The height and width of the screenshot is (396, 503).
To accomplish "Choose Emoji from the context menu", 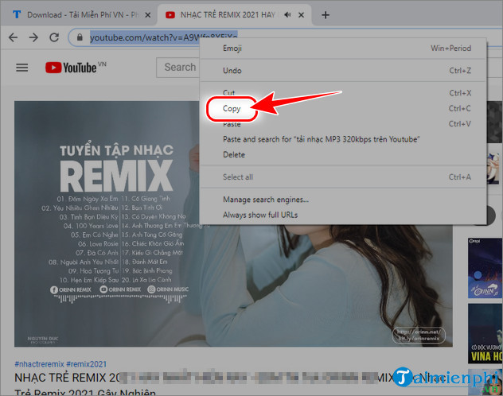I will point(343,48).
